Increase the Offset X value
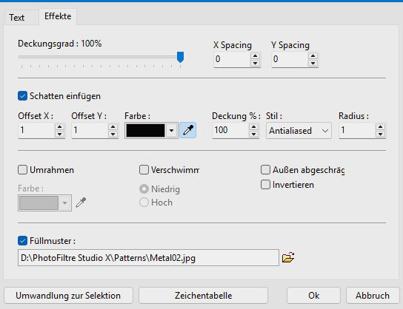 tap(59, 126)
